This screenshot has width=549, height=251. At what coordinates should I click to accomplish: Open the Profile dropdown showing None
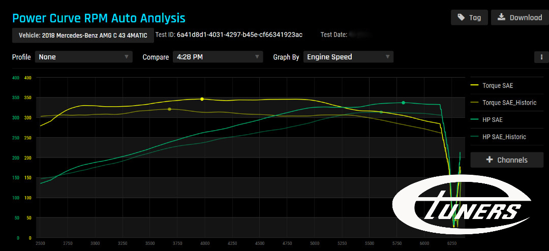tap(83, 57)
